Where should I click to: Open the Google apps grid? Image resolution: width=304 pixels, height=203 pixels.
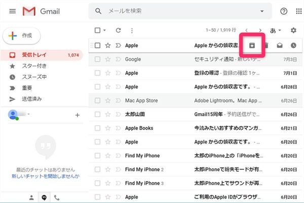point(299,11)
